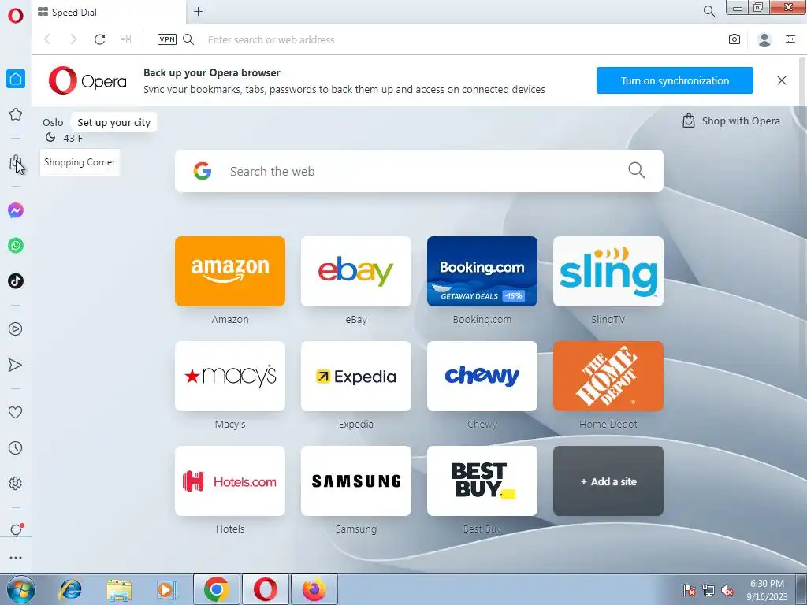Click the Oslo city label
Viewport: 807px width, 605px height.
coord(53,122)
